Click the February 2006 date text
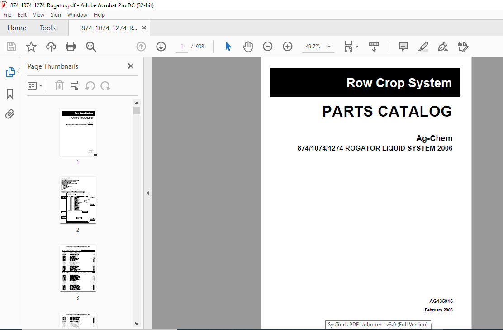This screenshot has height=330, width=503. (x=438, y=310)
